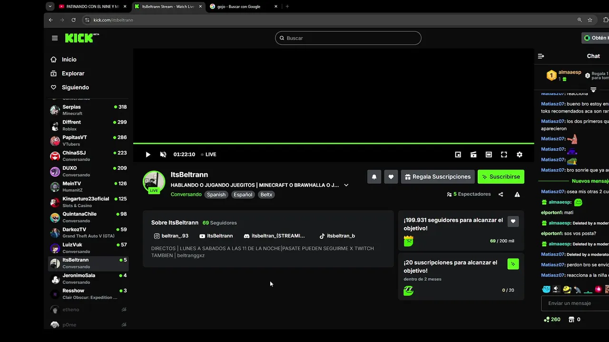Click the clip creation icon
This screenshot has width=609, height=342.
(x=473, y=154)
